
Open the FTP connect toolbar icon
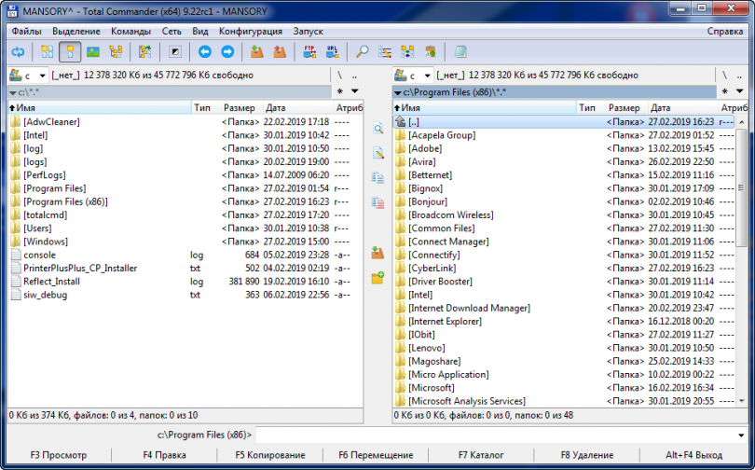pyautogui.click(x=309, y=52)
